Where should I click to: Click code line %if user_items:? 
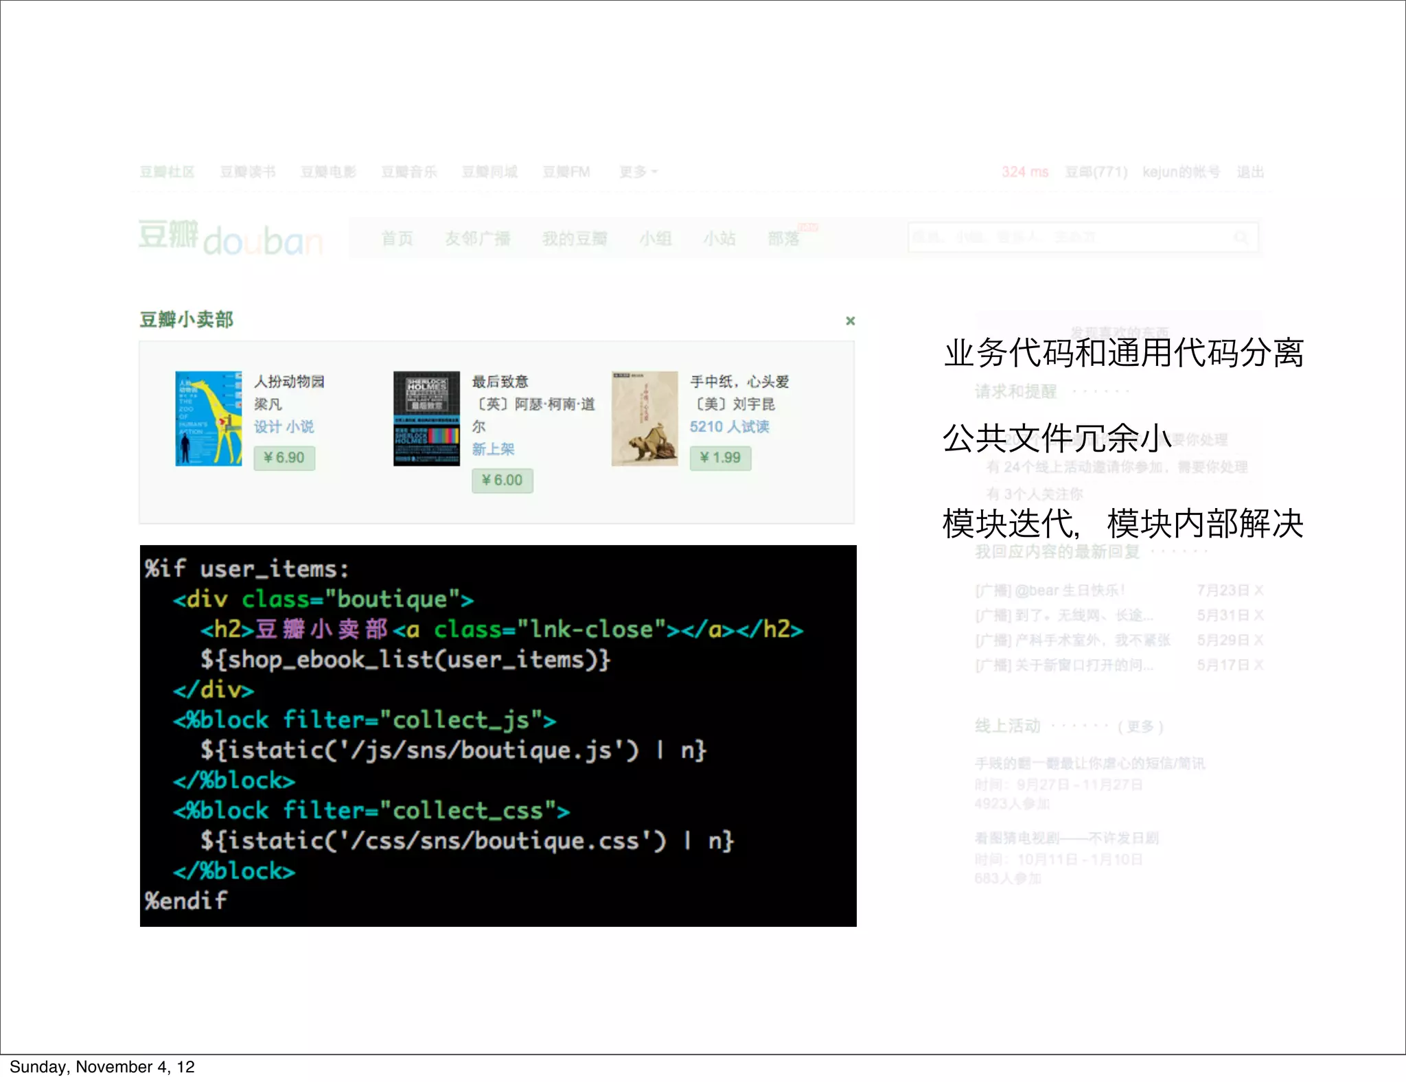(247, 568)
